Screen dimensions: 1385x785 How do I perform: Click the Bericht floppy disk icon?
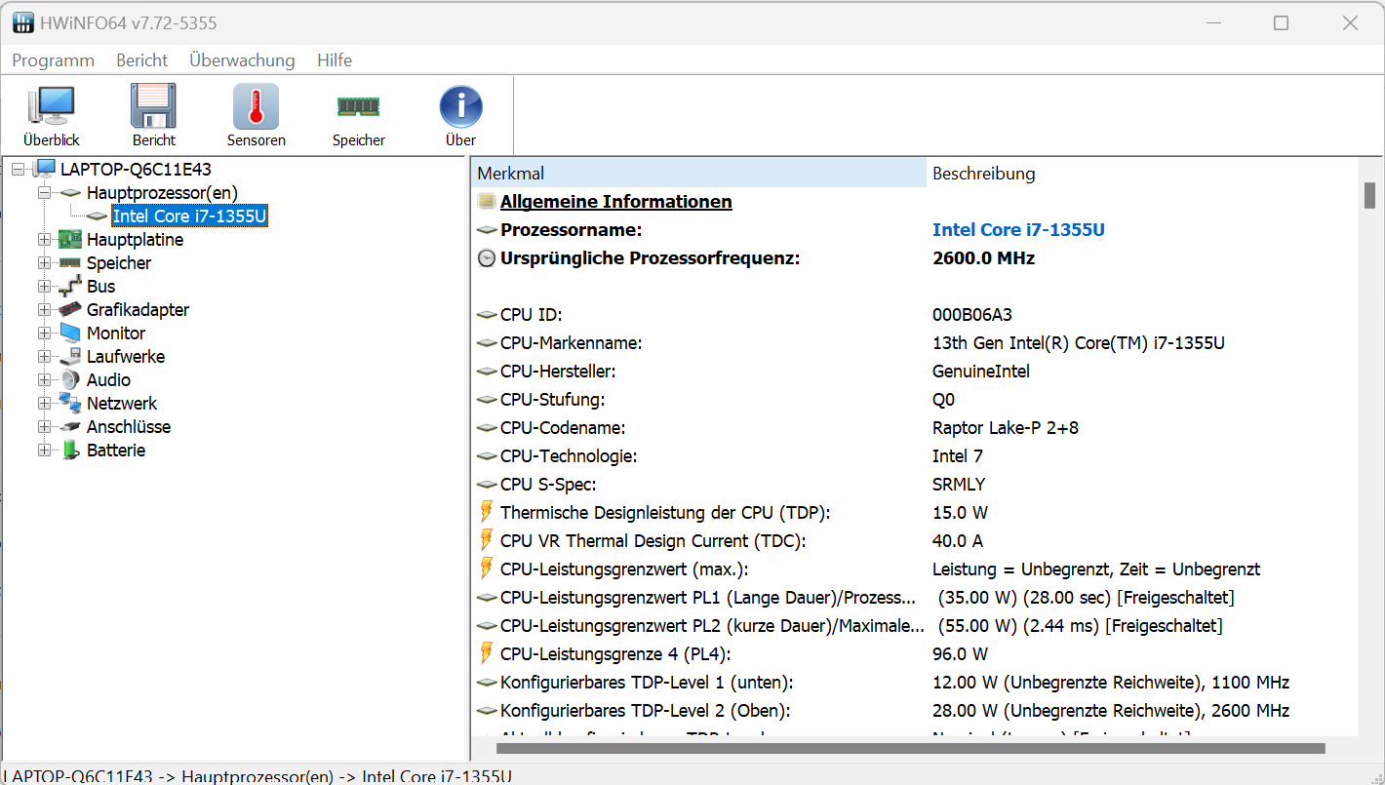153,107
